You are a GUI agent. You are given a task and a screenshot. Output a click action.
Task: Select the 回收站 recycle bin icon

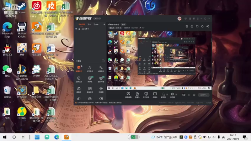tap(7, 92)
